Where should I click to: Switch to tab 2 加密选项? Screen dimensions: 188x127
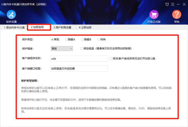coord(39,27)
